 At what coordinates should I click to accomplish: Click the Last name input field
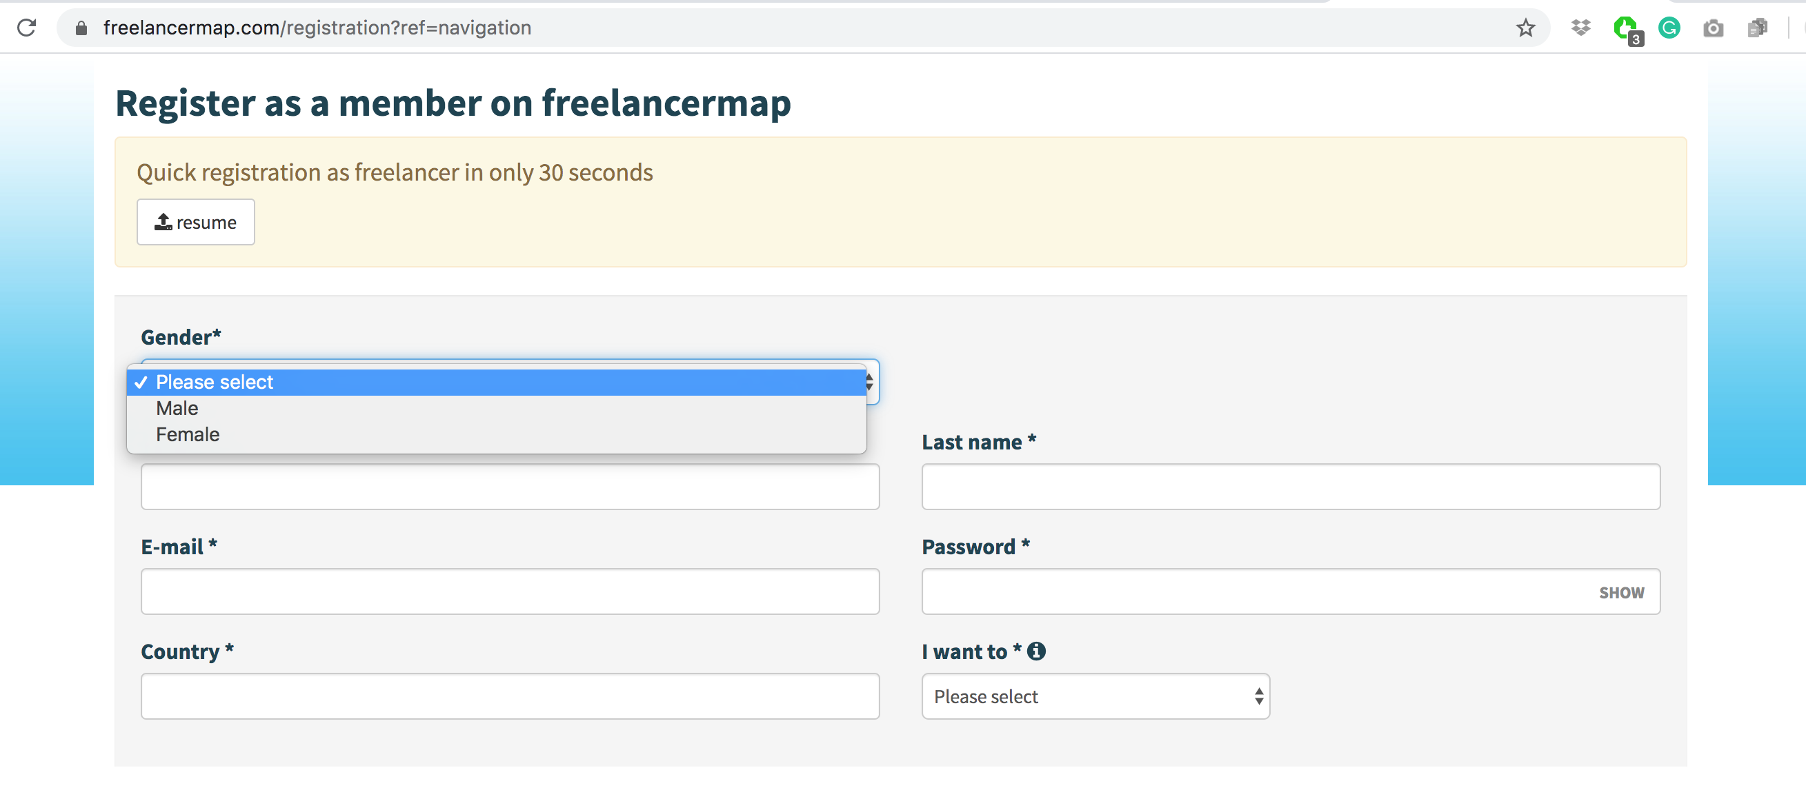point(1291,486)
